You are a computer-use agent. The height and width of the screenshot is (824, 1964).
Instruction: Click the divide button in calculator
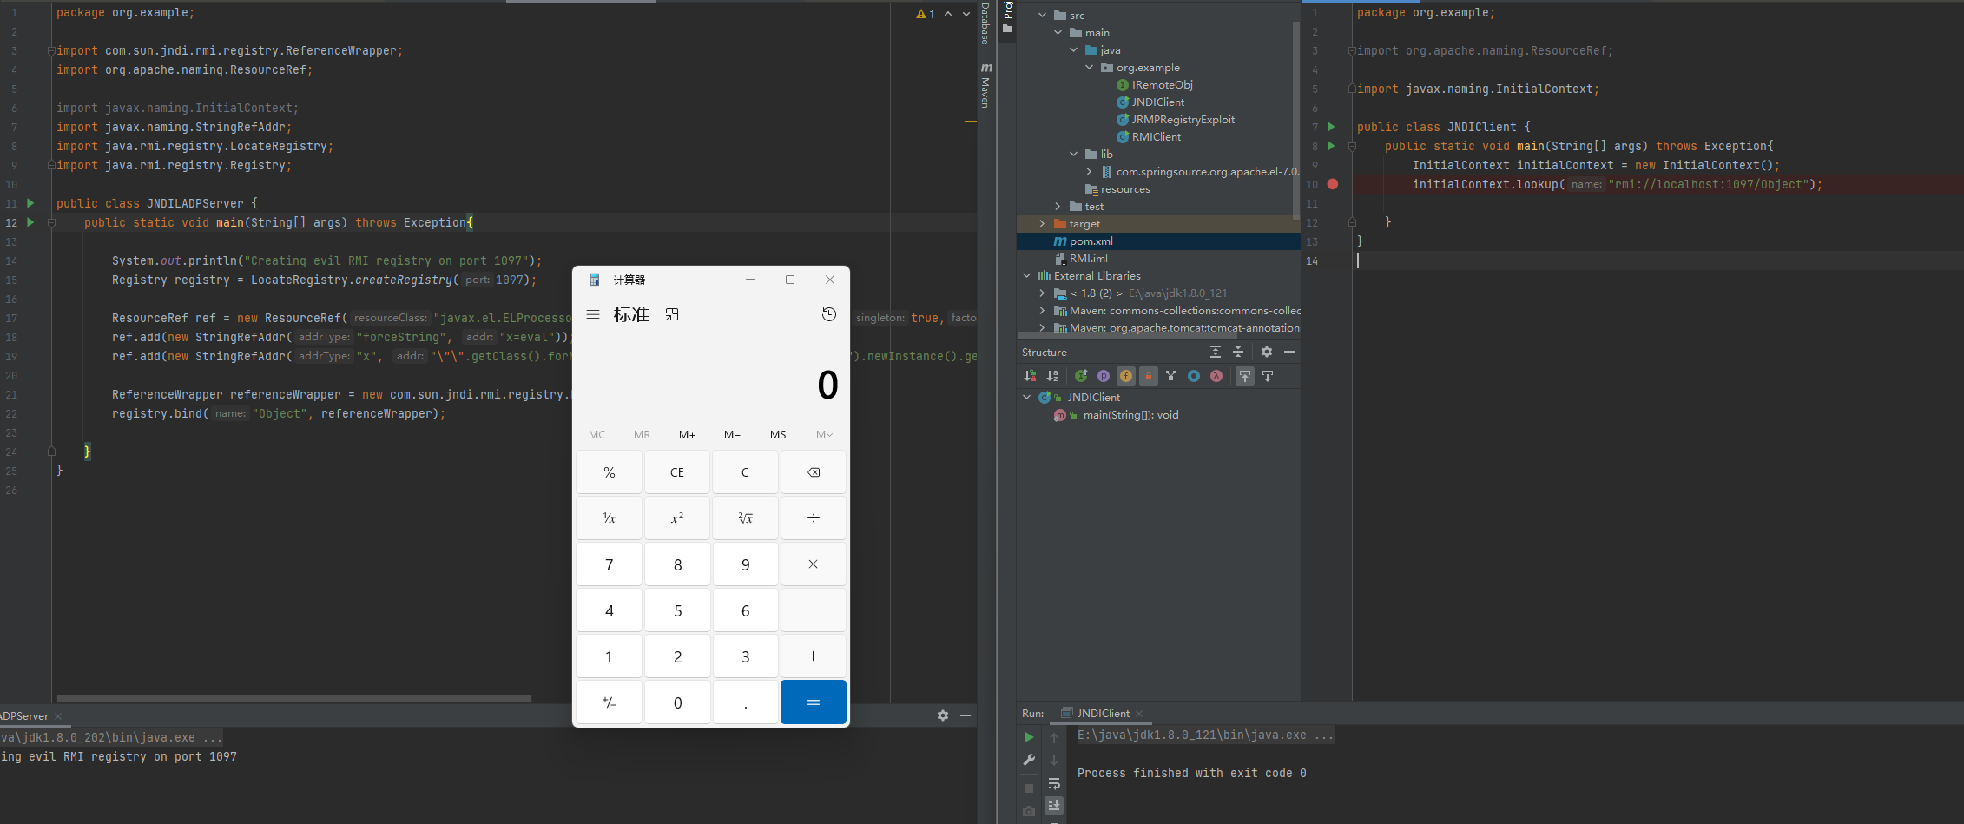pyautogui.click(x=813, y=518)
